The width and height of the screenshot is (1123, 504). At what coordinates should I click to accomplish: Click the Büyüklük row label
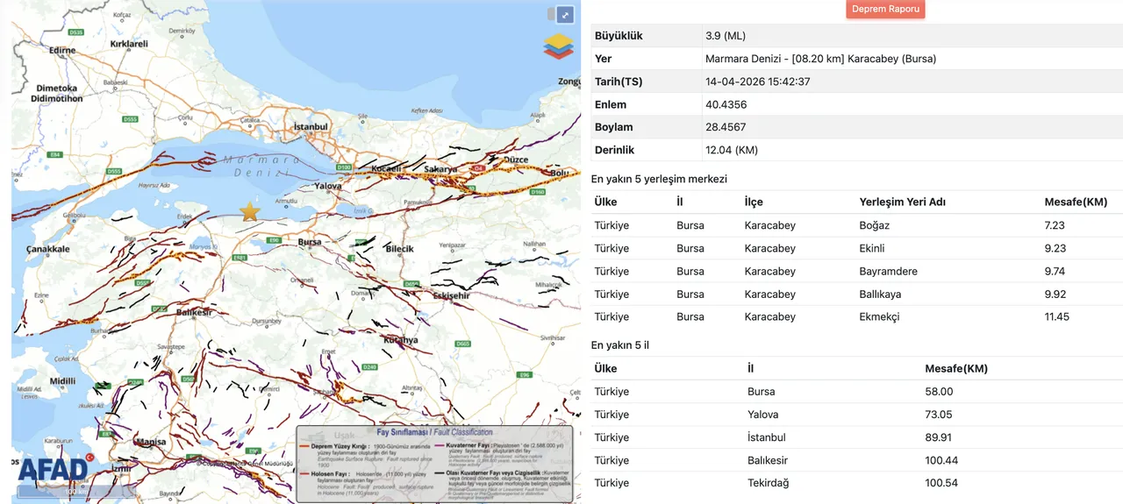[x=619, y=36]
